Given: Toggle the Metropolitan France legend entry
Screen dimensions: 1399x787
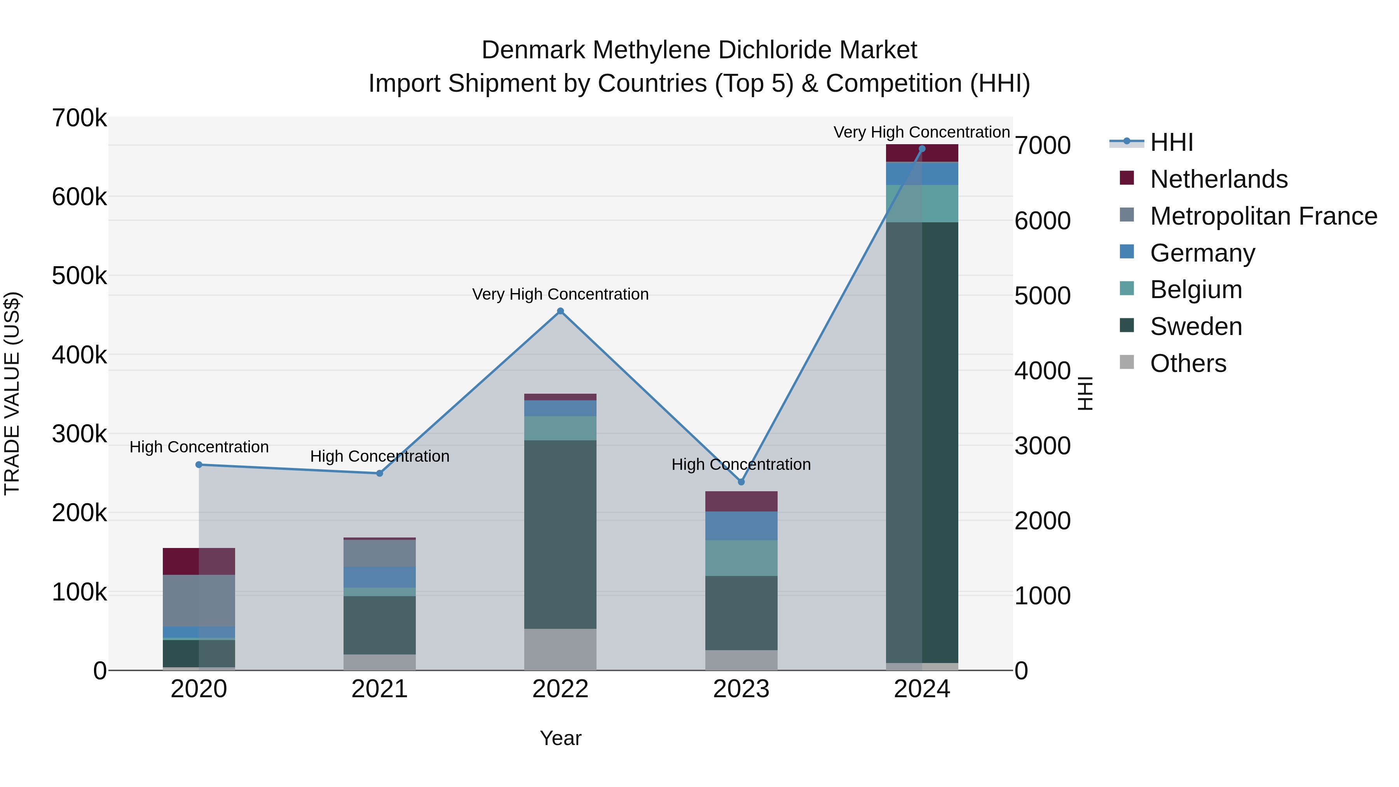Looking at the screenshot, I should (1248, 216).
